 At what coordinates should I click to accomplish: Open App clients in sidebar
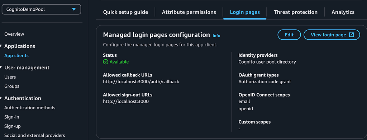[x=16, y=55]
